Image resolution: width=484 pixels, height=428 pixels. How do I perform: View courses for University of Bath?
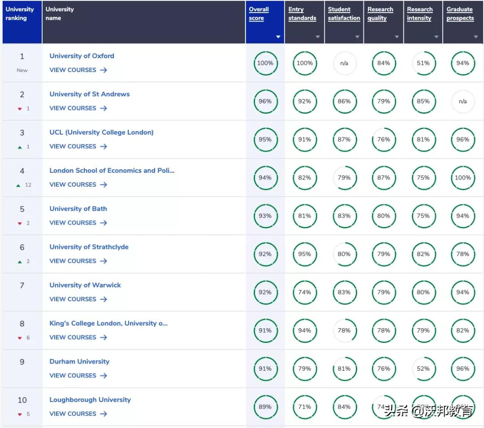(78, 223)
